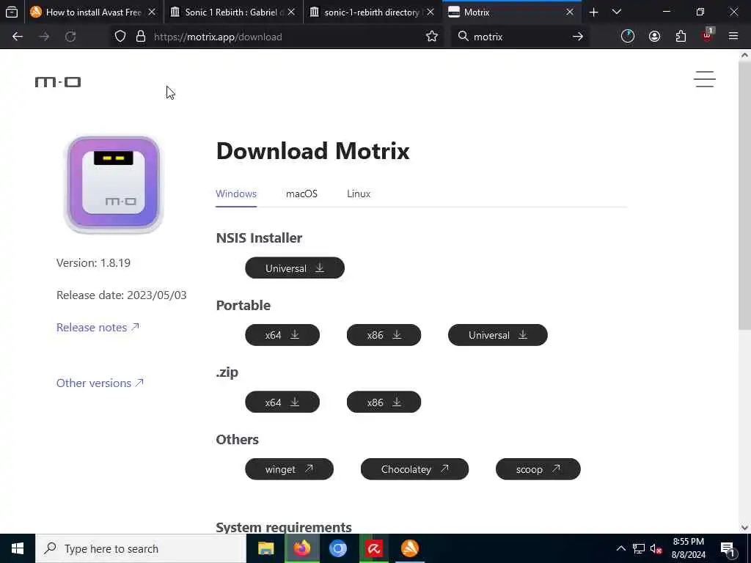Screen dimensions: 751x563
Task: Open the uBlock extension icon with badge
Action: (708, 36)
